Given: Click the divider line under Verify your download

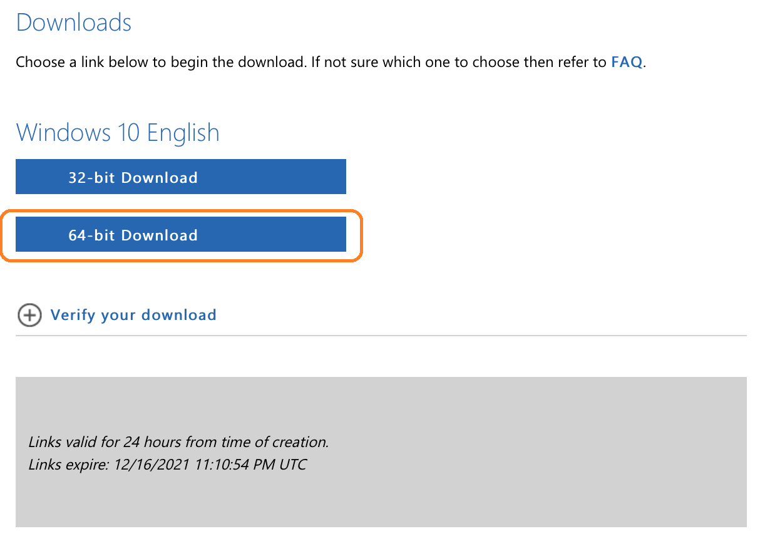Looking at the screenshot, I should coord(381,336).
